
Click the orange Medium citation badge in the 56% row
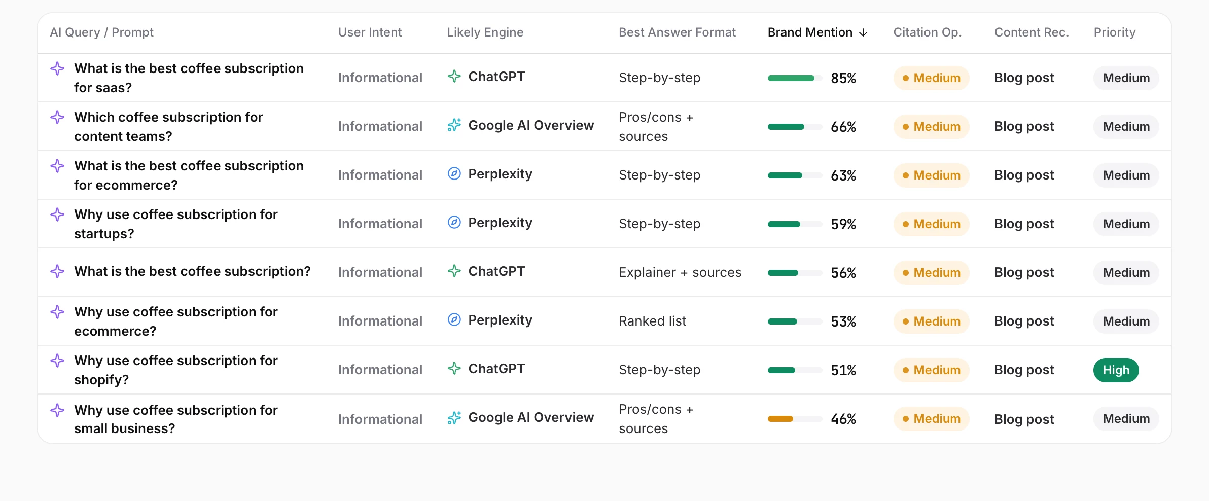932,273
